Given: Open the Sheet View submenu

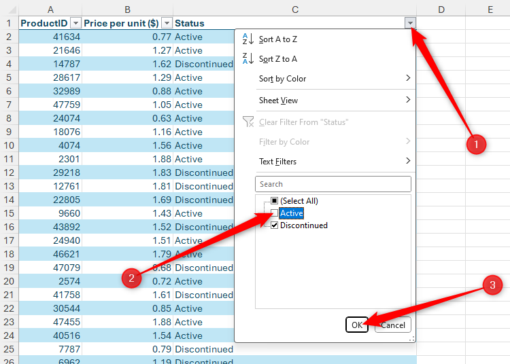Looking at the screenshot, I should (x=407, y=101).
